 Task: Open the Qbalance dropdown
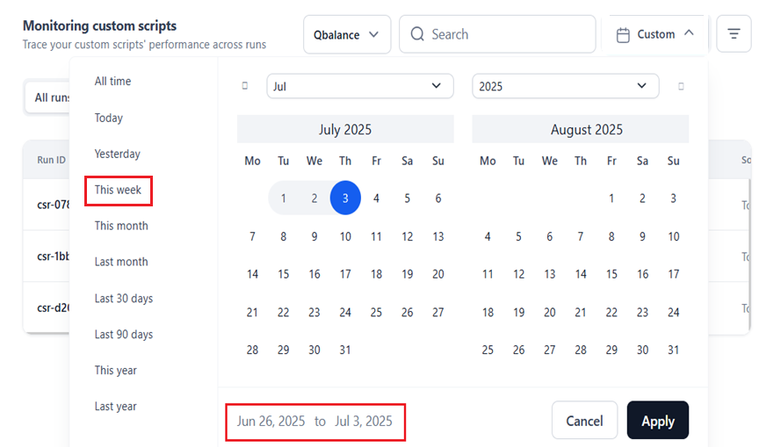point(347,34)
